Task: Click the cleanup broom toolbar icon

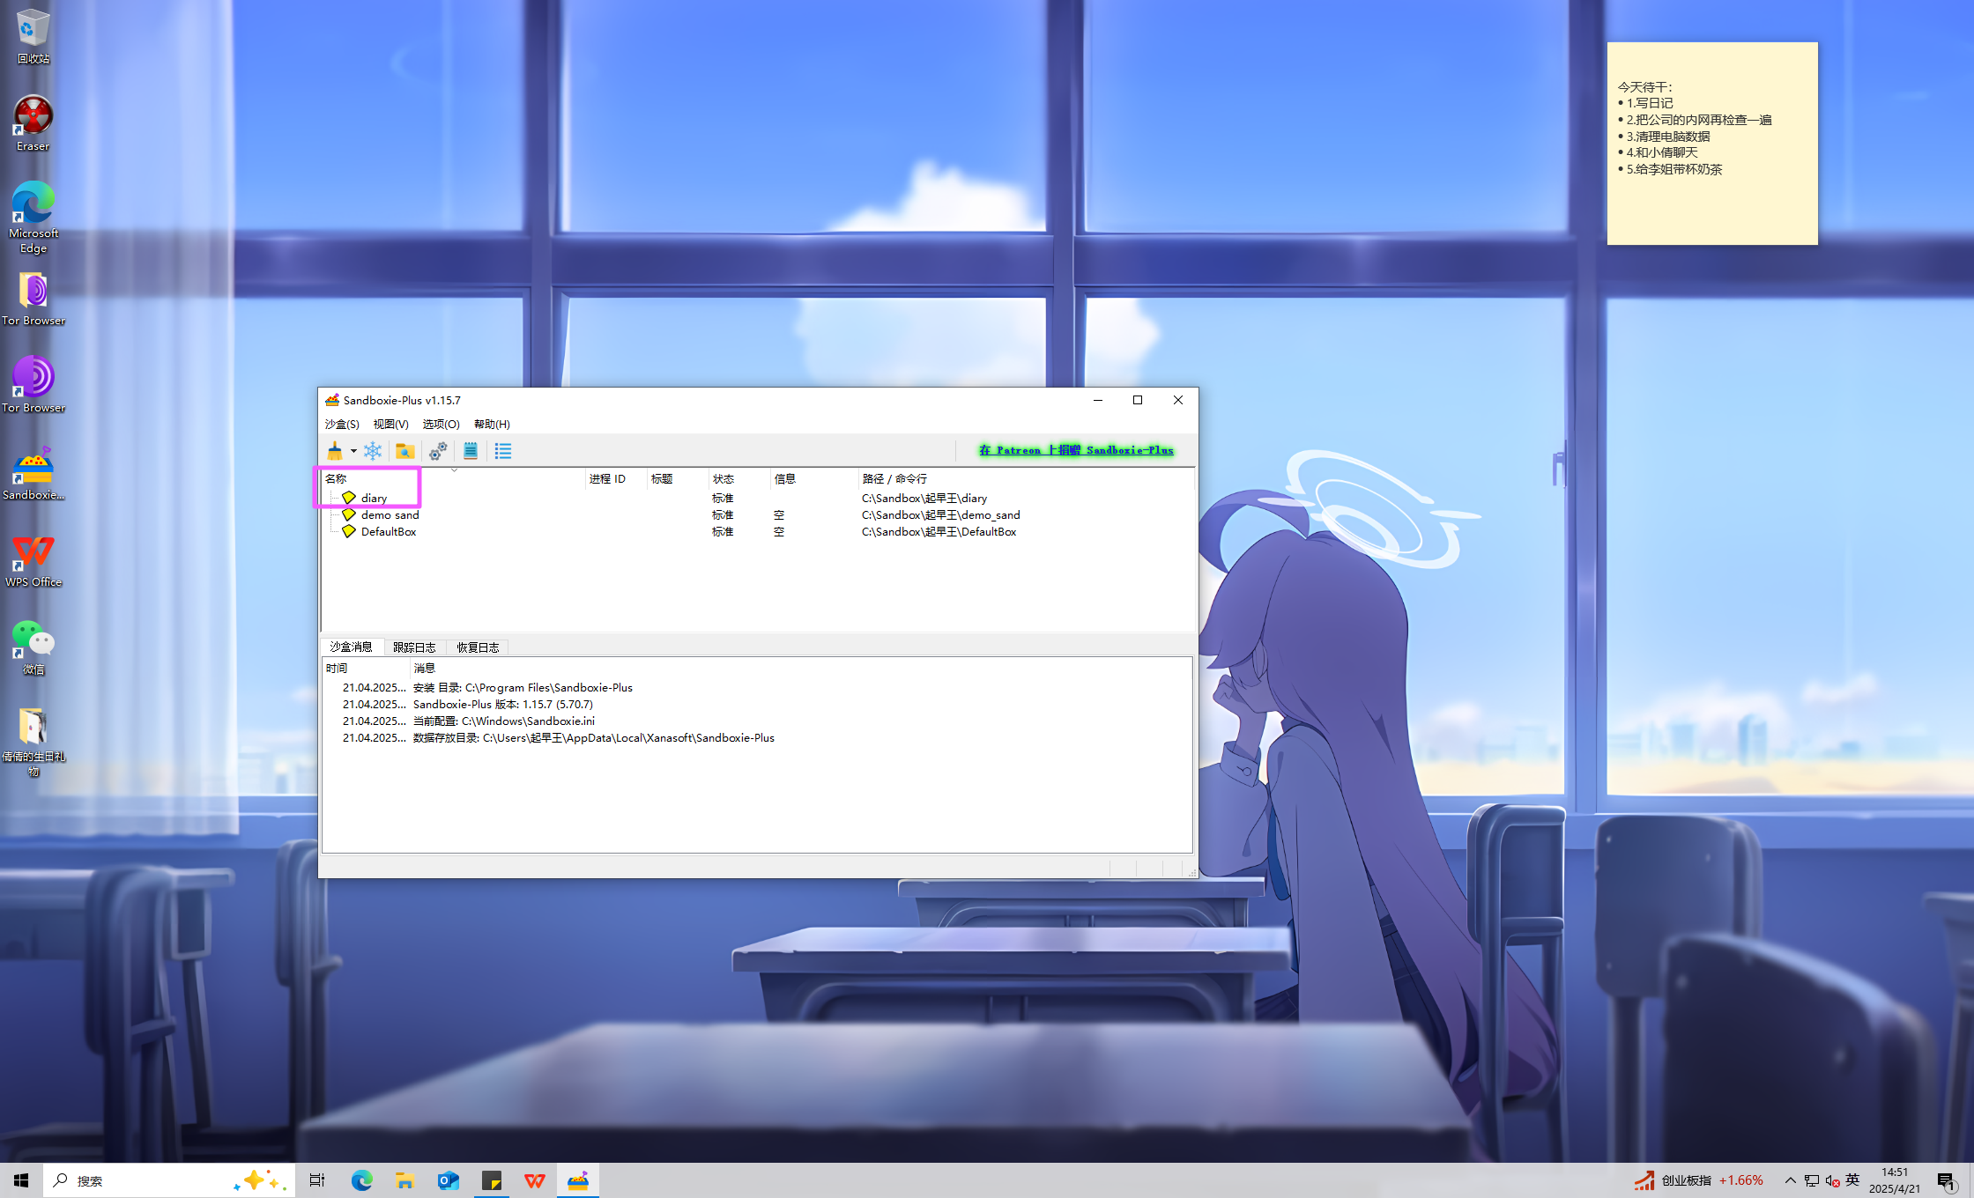Action: pyautogui.click(x=335, y=451)
